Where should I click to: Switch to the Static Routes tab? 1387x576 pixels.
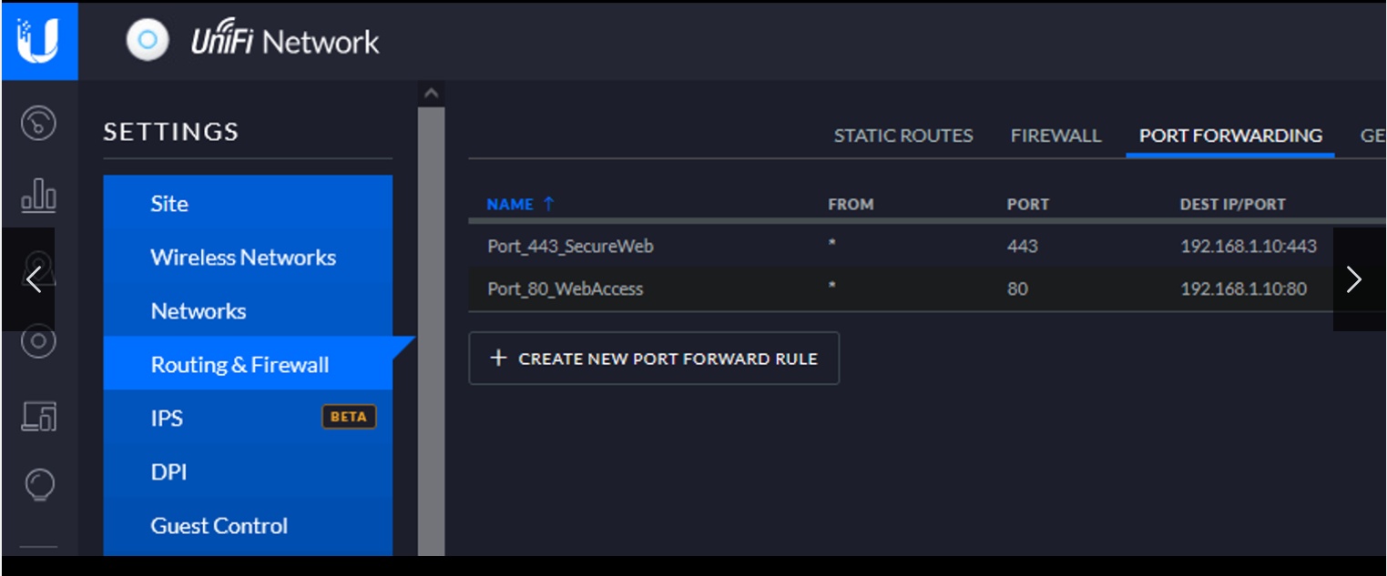(x=903, y=136)
